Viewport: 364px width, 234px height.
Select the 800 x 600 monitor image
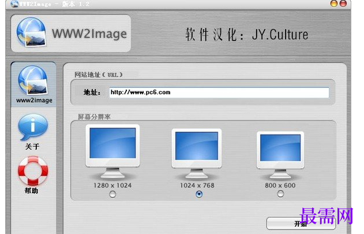tap(280, 155)
